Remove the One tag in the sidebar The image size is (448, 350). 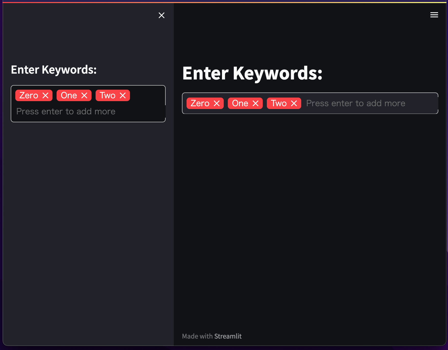[84, 96]
